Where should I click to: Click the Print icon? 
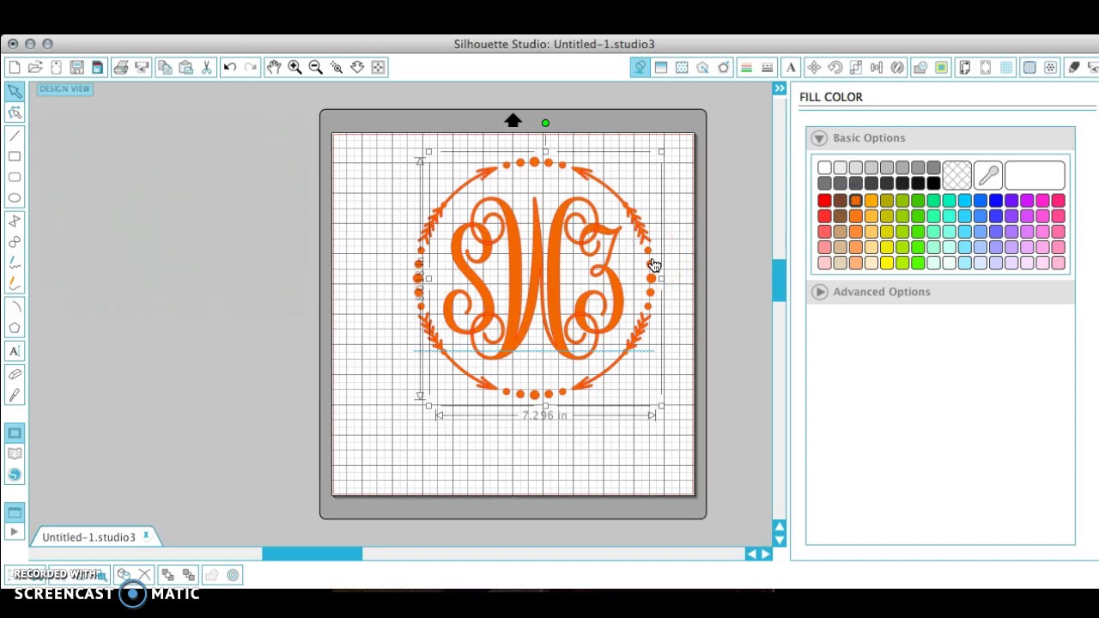(120, 67)
